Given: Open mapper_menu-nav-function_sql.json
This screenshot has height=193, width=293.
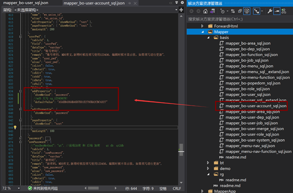Looking at the screenshot, I should coord(258,152).
